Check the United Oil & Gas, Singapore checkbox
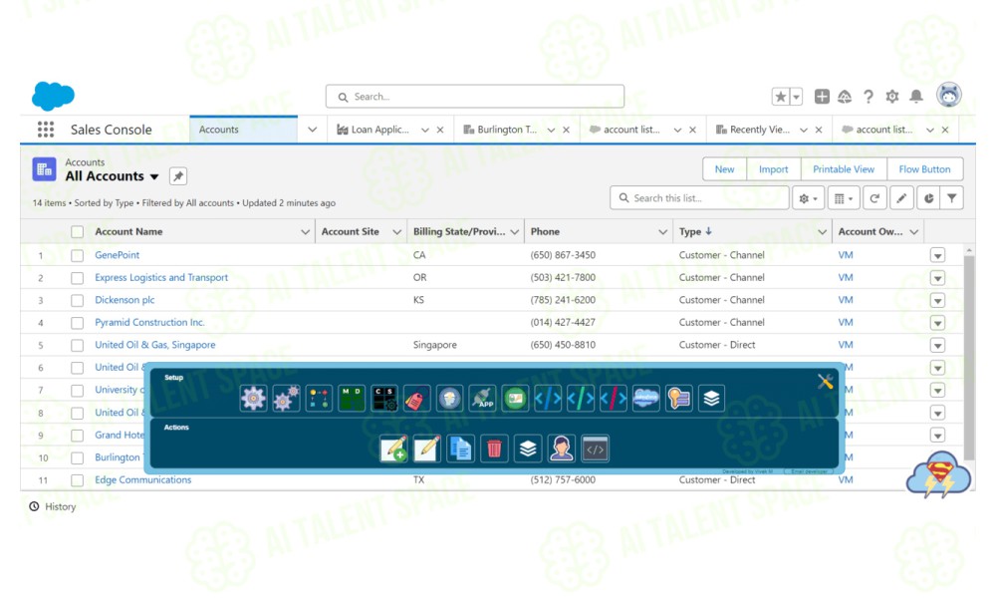Image resolution: width=996 pixels, height=598 pixels. pos(78,346)
